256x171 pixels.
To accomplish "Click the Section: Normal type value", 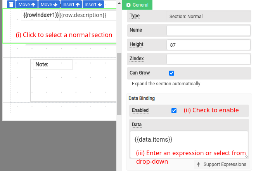I will point(186,17).
